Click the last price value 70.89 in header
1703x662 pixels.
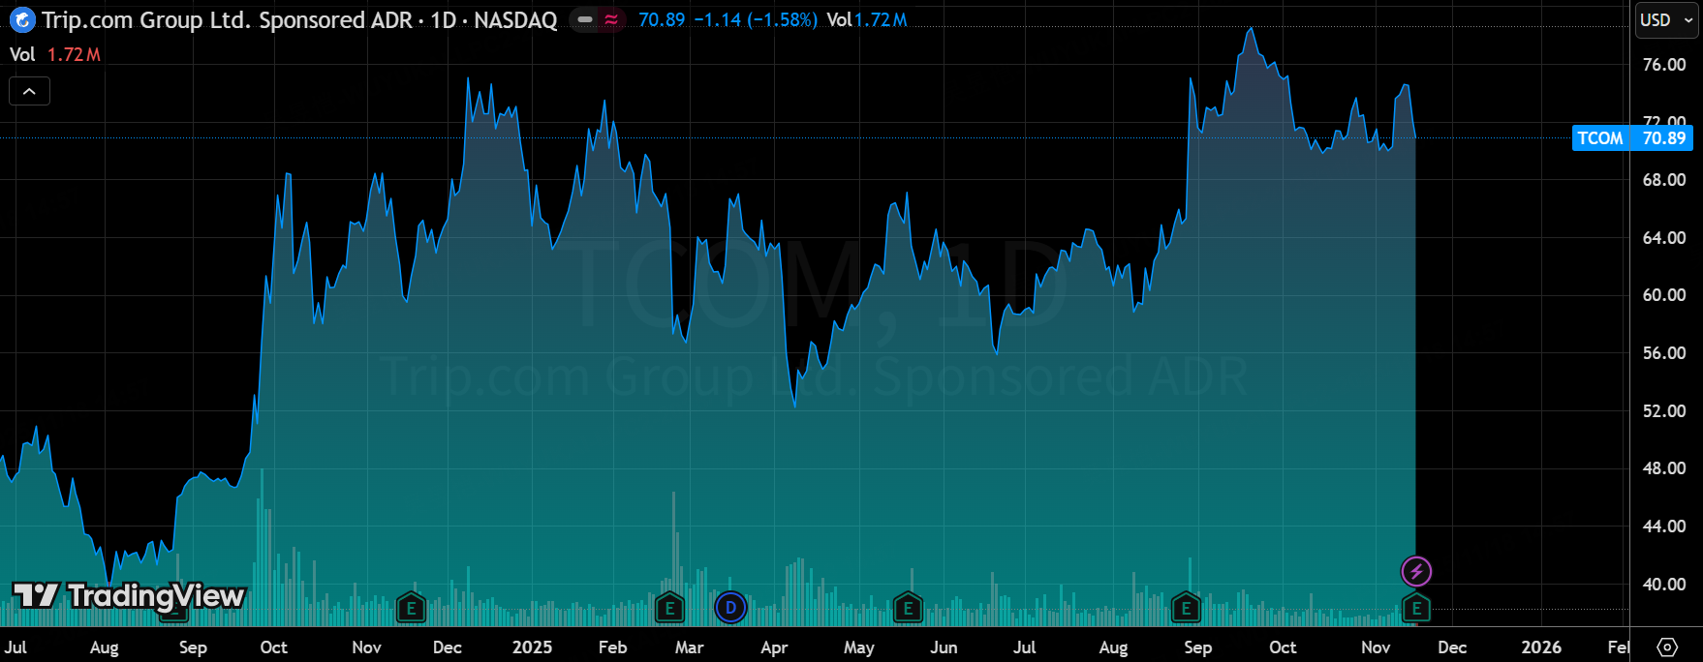tap(662, 19)
